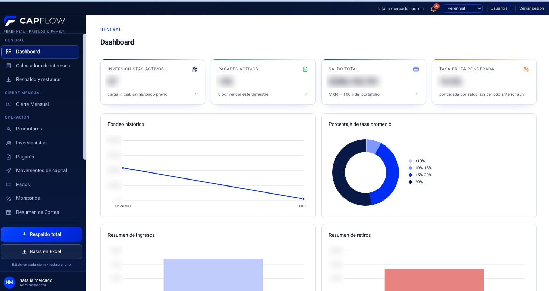The height and width of the screenshot is (291, 549).
Task: Click the Respaldo y restaurar download icon
Action: pos(9,80)
